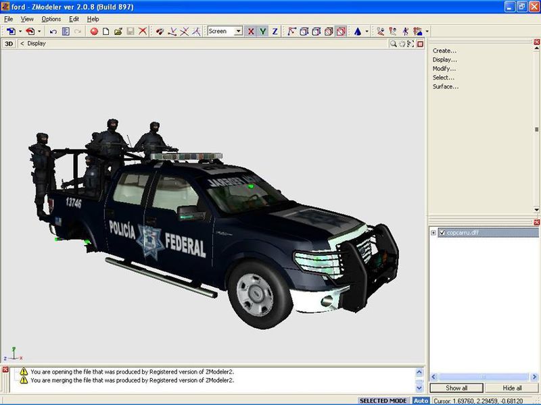Click the magnet snap icon
This screenshot has width=541, height=405.
click(x=160, y=32)
